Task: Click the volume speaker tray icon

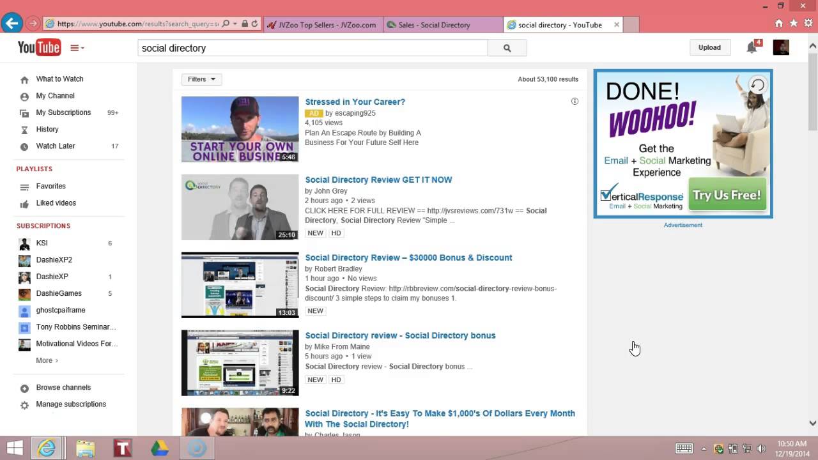Action: point(760,448)
